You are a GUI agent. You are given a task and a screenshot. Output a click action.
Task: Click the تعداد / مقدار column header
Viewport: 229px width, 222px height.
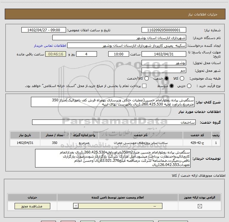(55, 135)
